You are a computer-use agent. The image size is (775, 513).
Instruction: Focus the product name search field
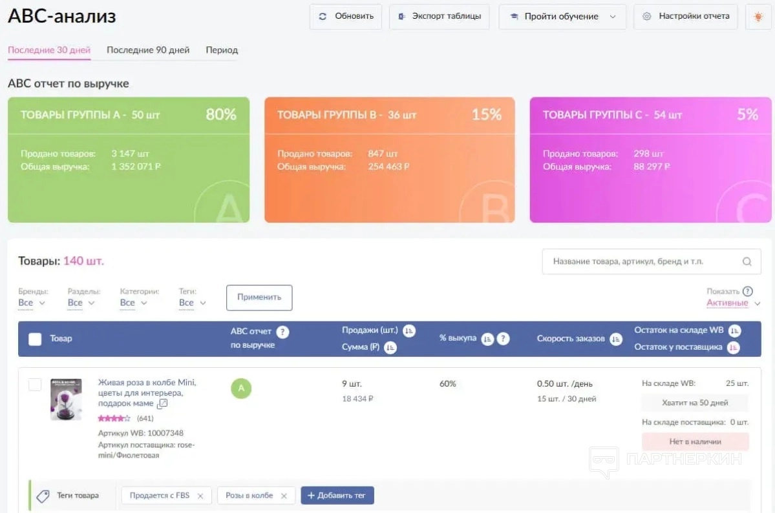(x=640, y=262)
